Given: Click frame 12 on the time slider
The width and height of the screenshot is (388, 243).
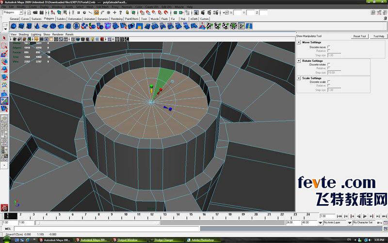Looking at the screenshot, I should tap(152, 216).
